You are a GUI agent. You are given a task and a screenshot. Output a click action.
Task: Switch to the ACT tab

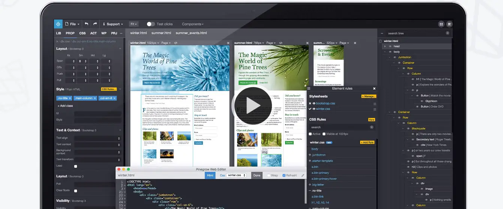(93, 33)
